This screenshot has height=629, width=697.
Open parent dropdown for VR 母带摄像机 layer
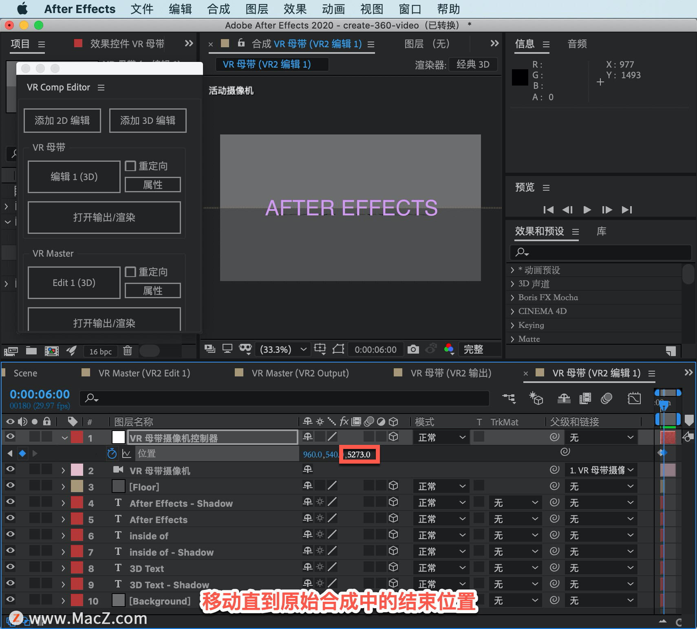pyautogui.click(x=601, y=470)
